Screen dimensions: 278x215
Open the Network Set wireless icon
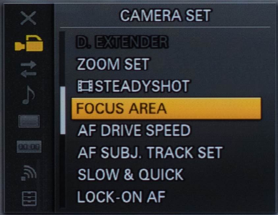tap(29, 173)
